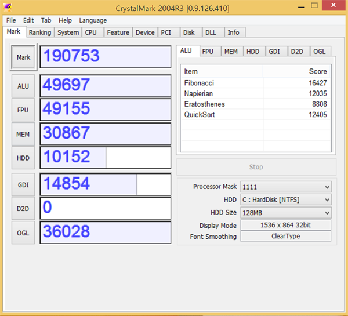The image size is (348, 316).
Task: Open the Help menu
Action: pyautogui.click(x=65, y=20)
